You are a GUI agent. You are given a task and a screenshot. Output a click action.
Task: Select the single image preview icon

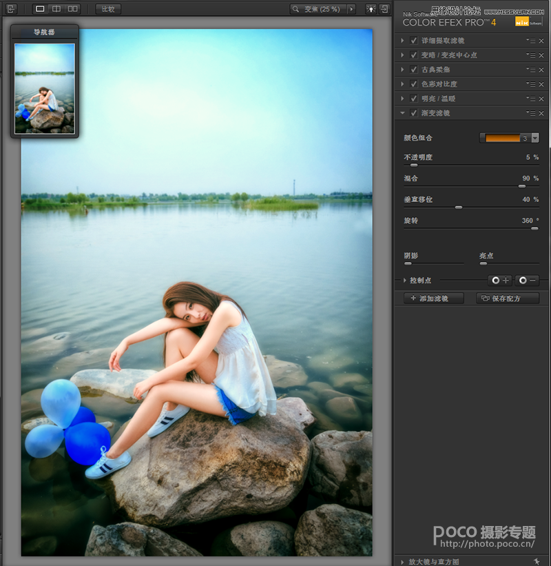click(x=40, y=9)
